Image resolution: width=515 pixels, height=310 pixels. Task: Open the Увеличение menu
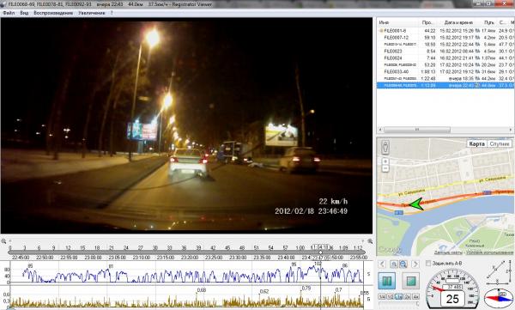92,13
